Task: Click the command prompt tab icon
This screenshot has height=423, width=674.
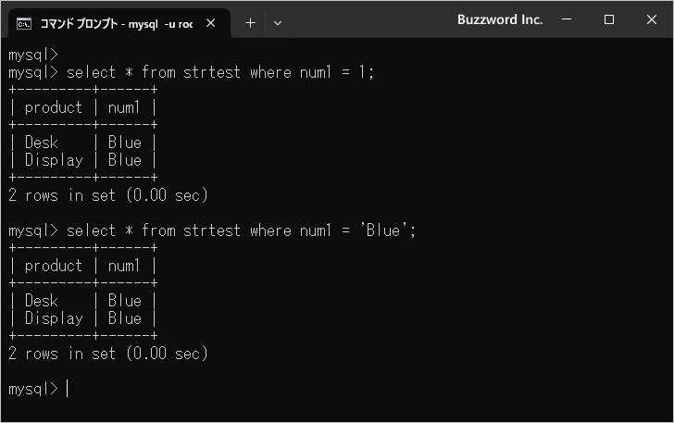Action: tap(24, 24)
